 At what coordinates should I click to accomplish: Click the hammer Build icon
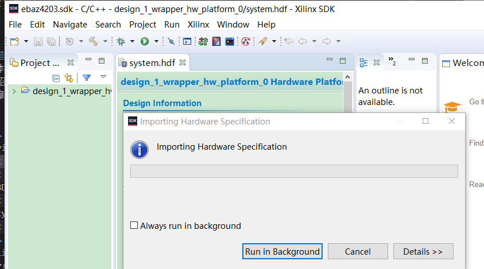coord(93,41)
